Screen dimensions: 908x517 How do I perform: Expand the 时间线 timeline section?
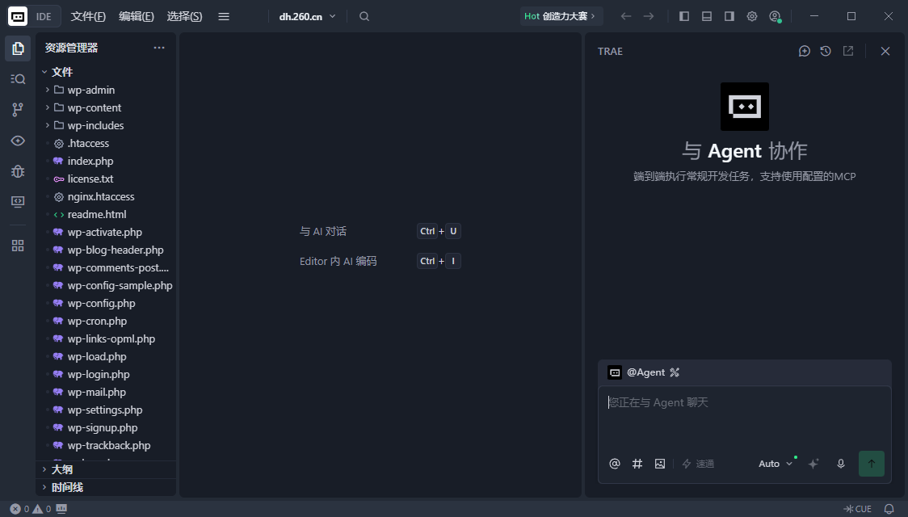(107, 487)
